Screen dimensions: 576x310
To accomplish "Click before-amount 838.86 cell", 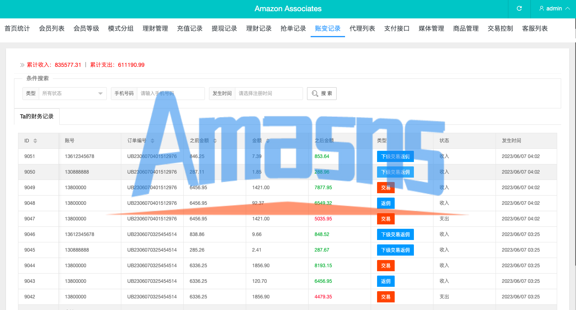I will (197, 234).
